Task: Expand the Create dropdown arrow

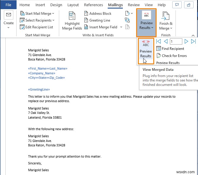Action: pyautogui.click(x=9, y=27)
